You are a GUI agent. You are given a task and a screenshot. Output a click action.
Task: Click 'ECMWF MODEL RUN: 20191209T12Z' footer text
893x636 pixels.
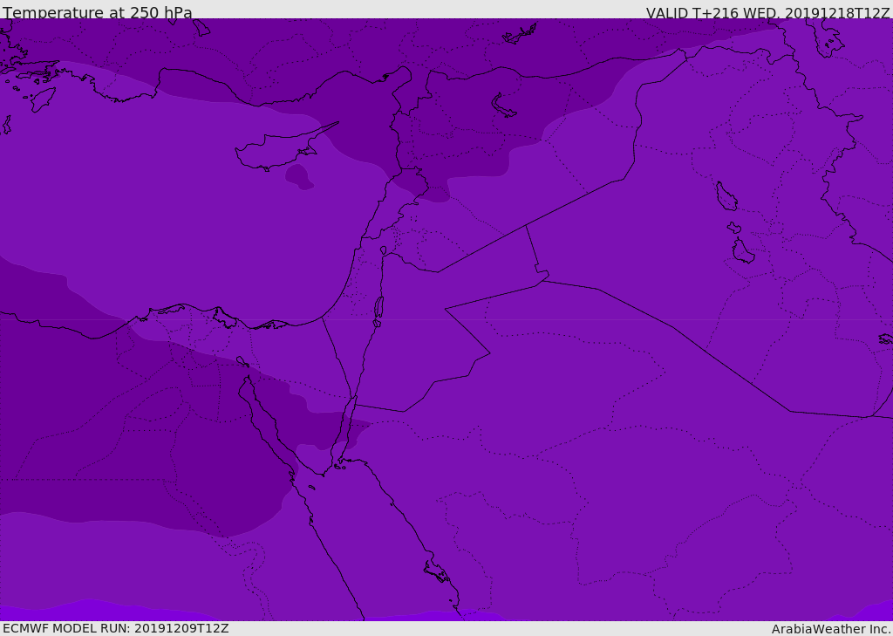pyautogui.click(x=116, y=628)
